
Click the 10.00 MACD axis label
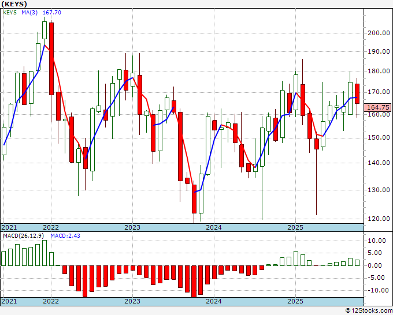pyautogui.click(x=377, y=241)
